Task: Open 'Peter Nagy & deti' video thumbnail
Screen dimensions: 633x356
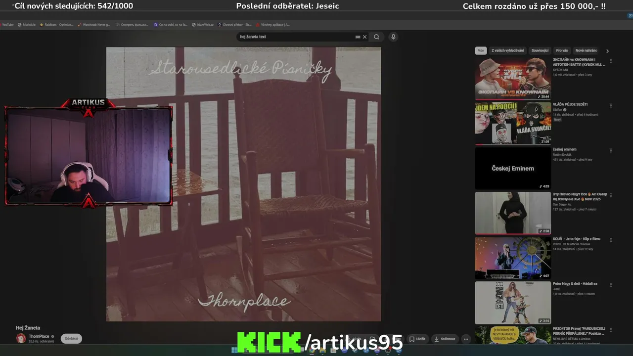Action: (513, 303)
